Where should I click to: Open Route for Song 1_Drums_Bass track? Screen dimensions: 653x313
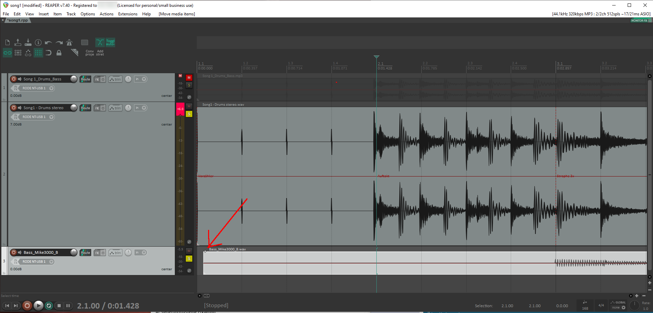point(85,79)
